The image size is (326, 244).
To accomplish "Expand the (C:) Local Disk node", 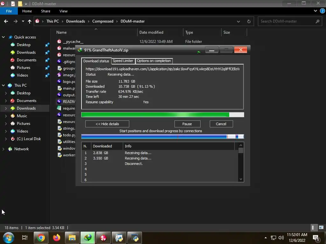I will (6, 139).
